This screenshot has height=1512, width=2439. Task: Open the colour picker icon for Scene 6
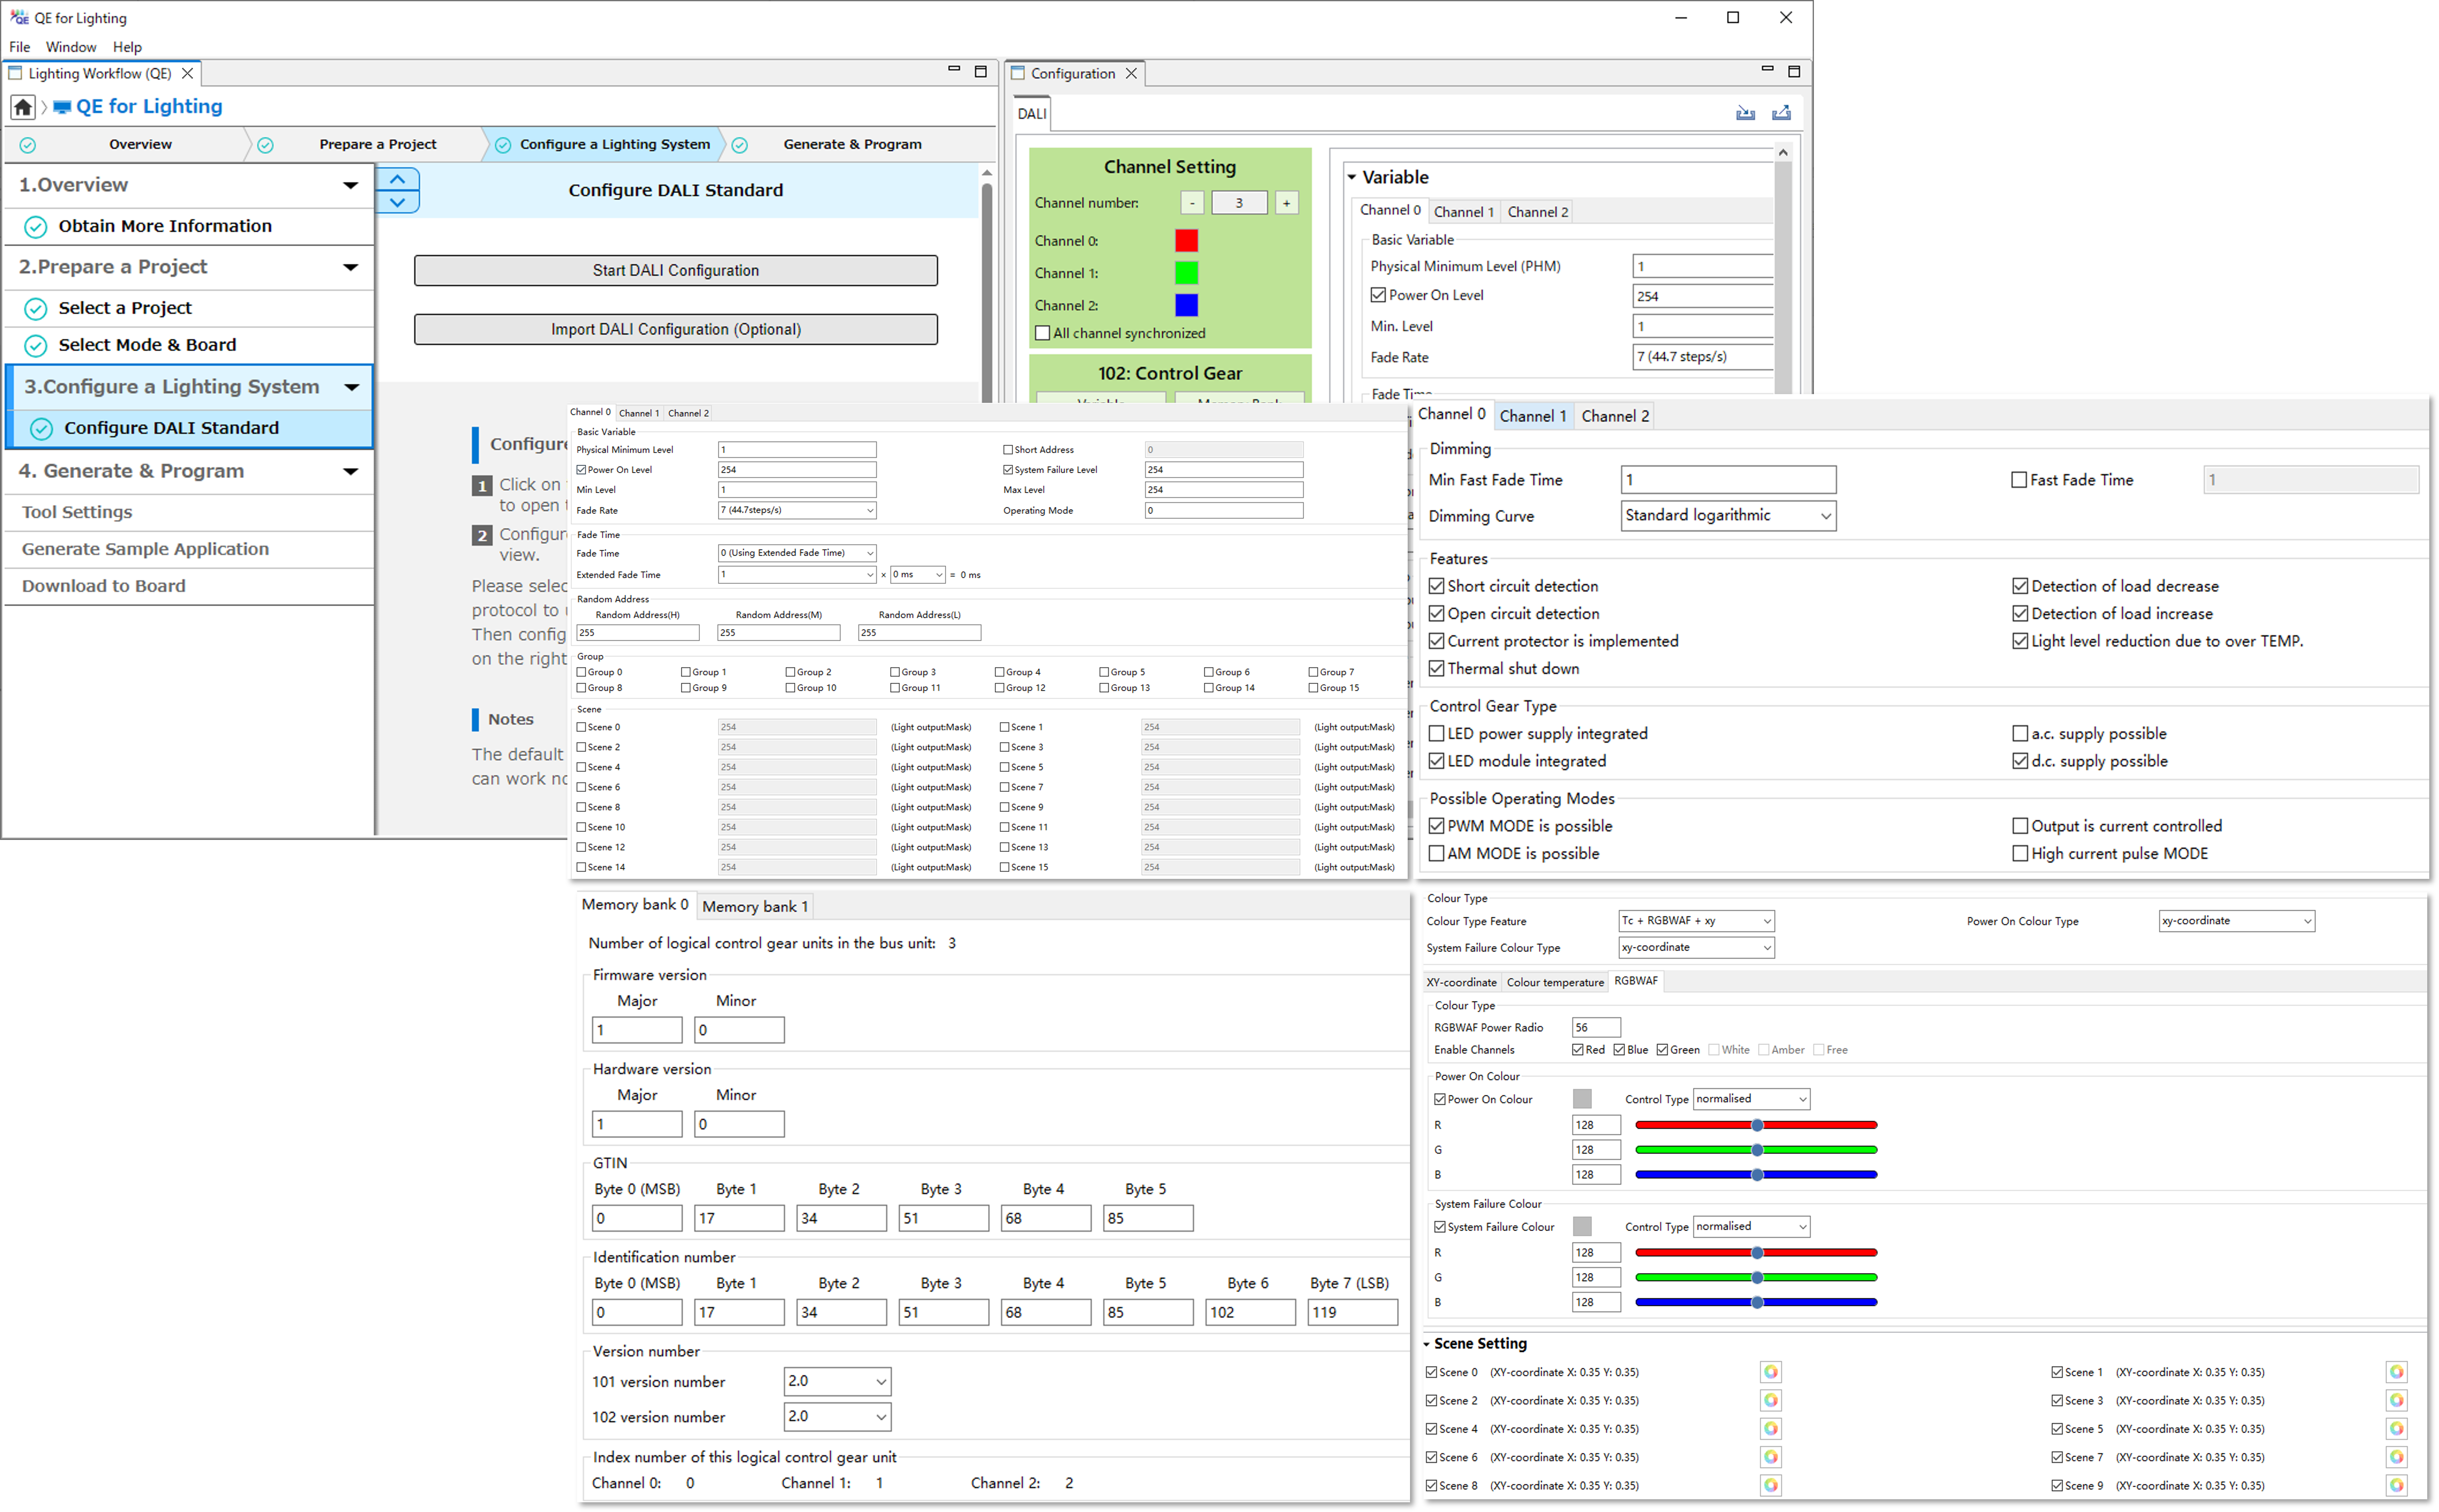pyautogui.click(x=1771, y=1457)
